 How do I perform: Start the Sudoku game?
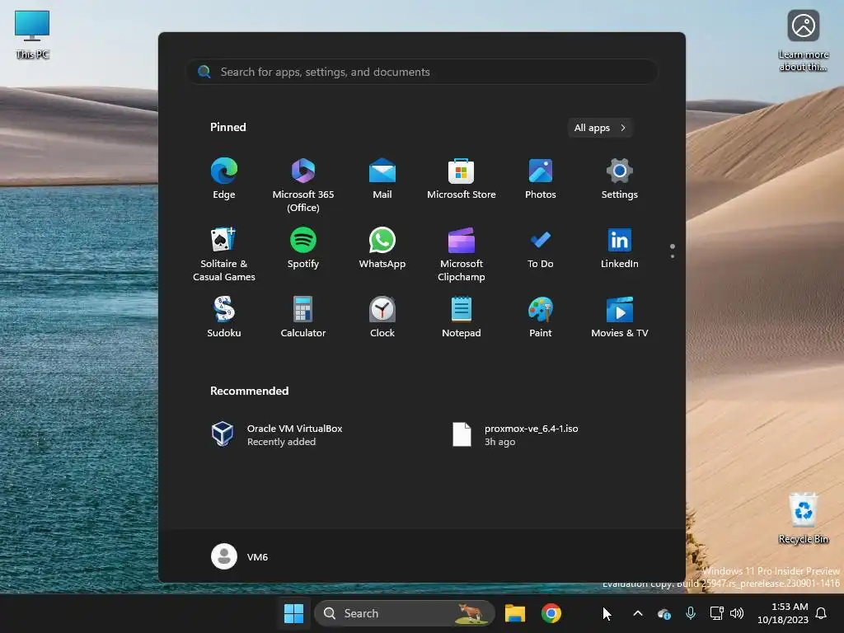pyautogui.click(x=224, y=317)
